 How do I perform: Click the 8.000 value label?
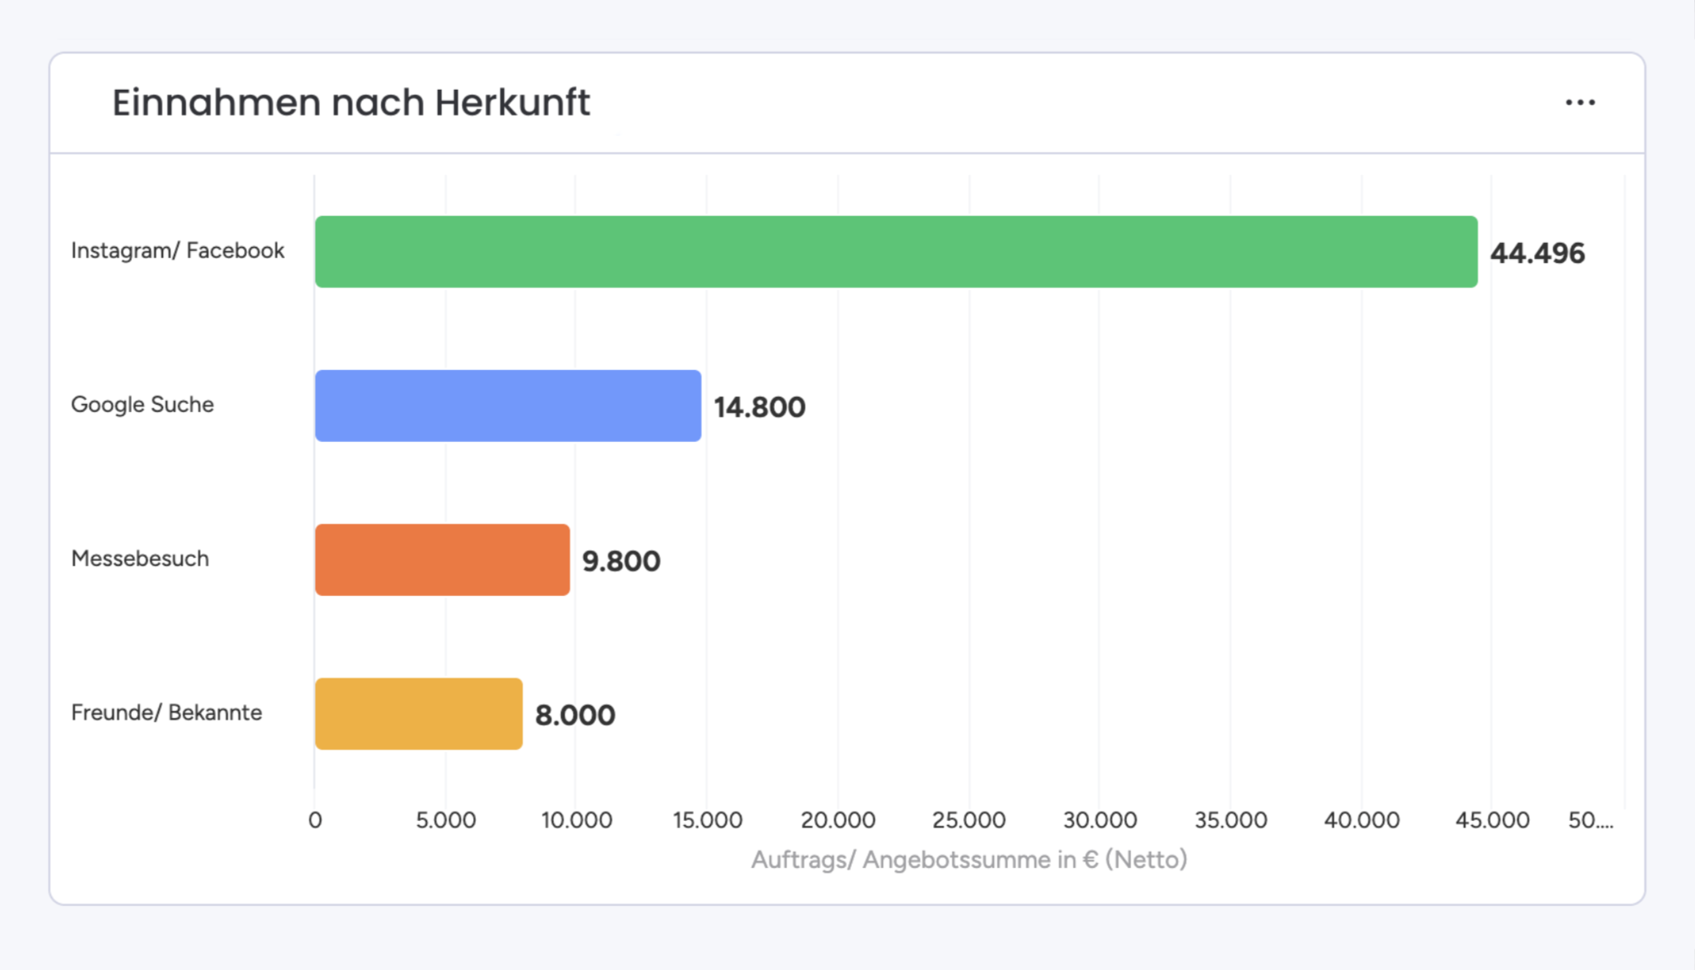pyautogui.click(x=575, y=714)
